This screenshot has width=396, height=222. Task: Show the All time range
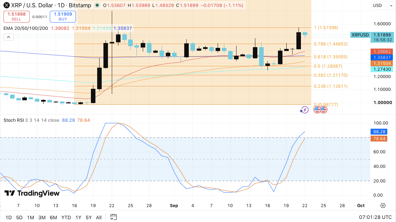pos(99,217)
